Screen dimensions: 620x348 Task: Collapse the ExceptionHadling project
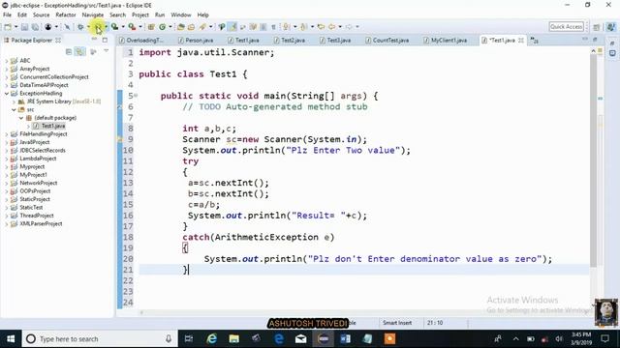tap(7, 94)
